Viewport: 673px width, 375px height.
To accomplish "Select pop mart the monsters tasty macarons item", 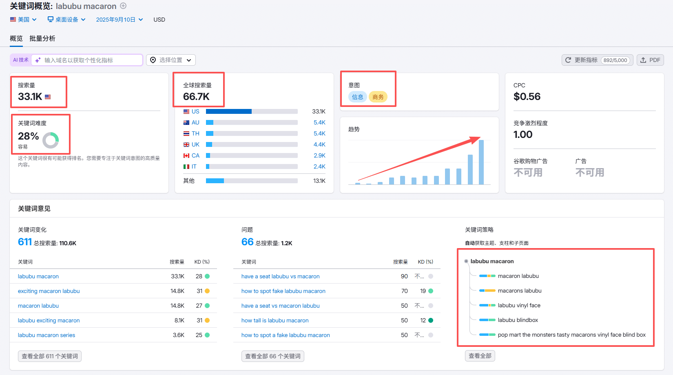I will (572, 335).
